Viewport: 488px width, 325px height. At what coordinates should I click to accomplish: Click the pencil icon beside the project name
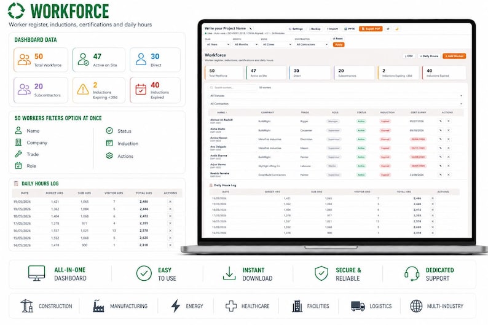(x=251, y=29)
